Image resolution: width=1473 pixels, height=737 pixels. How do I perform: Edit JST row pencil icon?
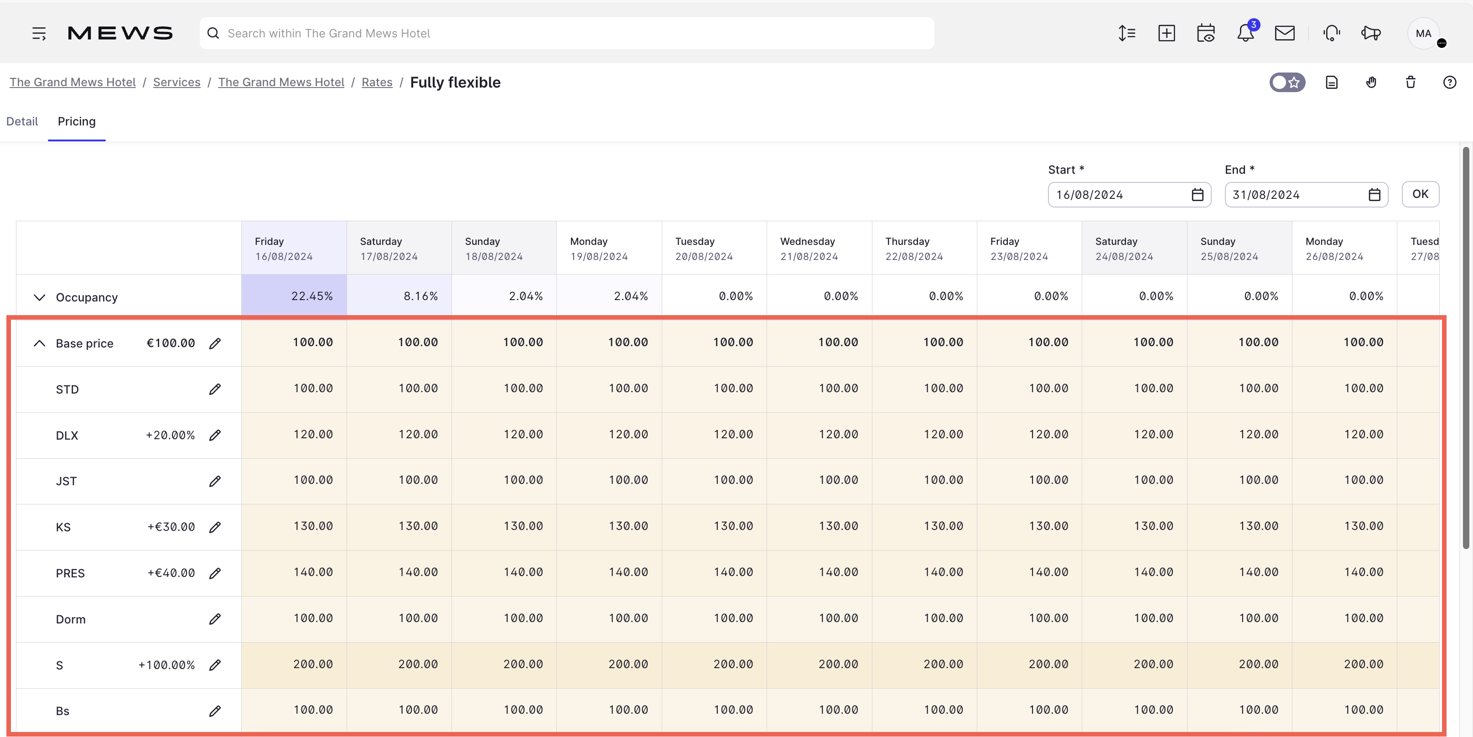tap(215, 482)
